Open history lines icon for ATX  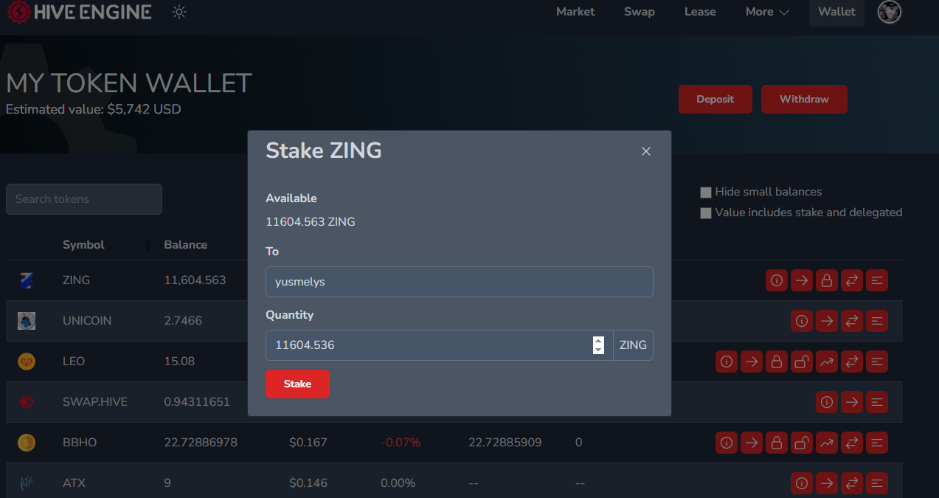pyautogui.click(x=877, y=483)
